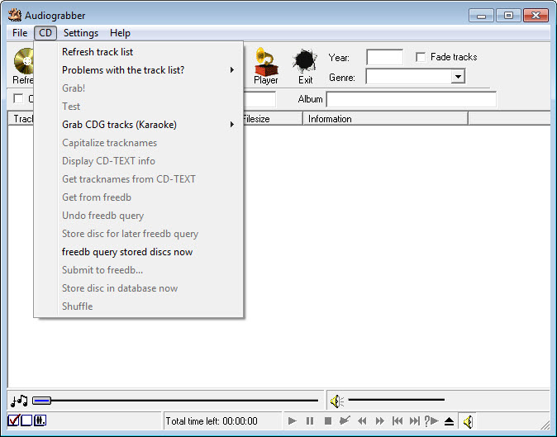
Task: Toggle the Fade tracks checkbox
Action: click(x=421, y=57)
